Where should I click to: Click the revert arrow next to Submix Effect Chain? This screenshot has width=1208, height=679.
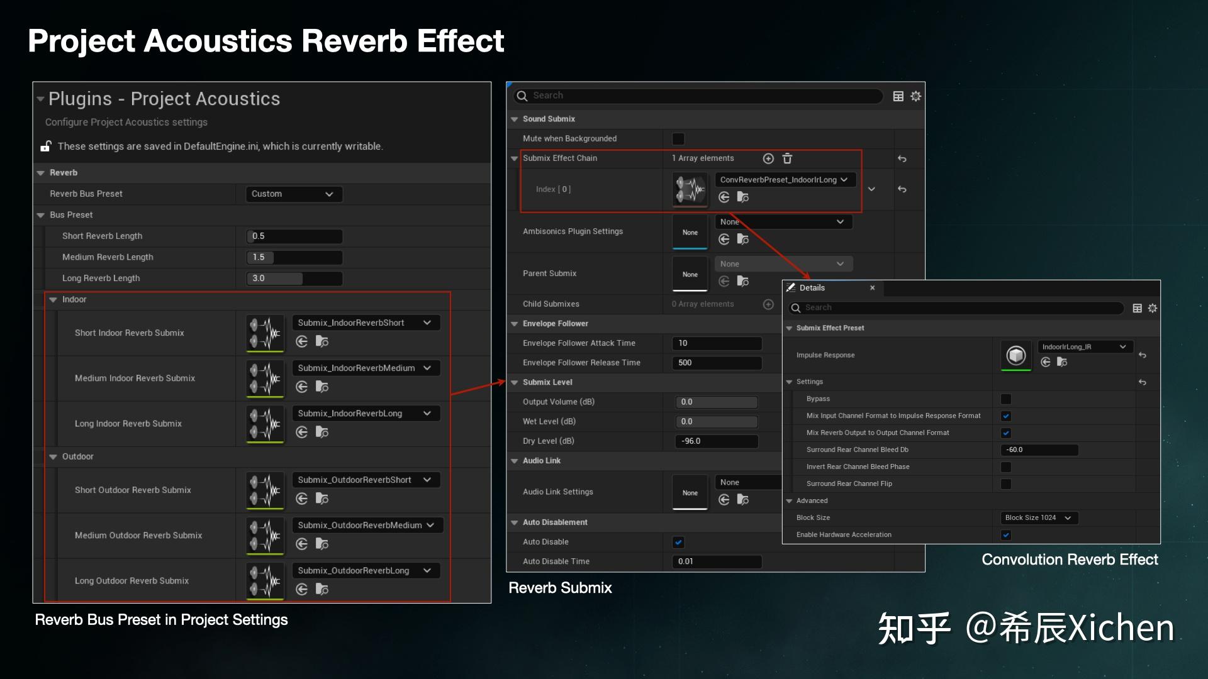point(902,159)
